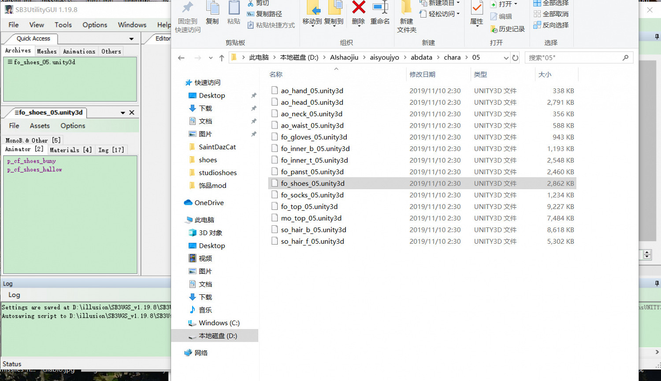Click the 复制 copy icon
The height and width of the screenshot is (381, 661).
coord(213,13)
